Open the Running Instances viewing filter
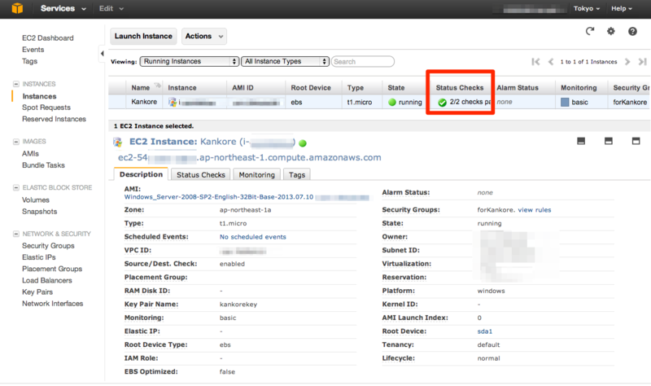The height and width of the screenshot is (386, 651). pyautogui.click(x=190, y=62)
